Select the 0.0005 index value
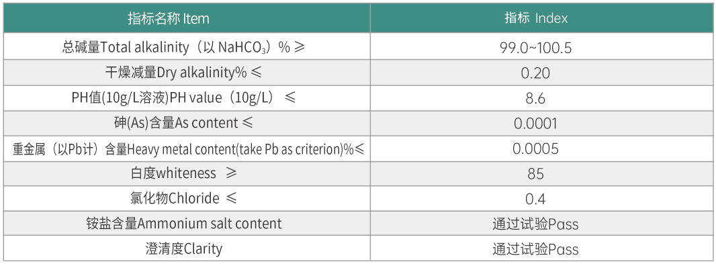 tap(535, 149)
